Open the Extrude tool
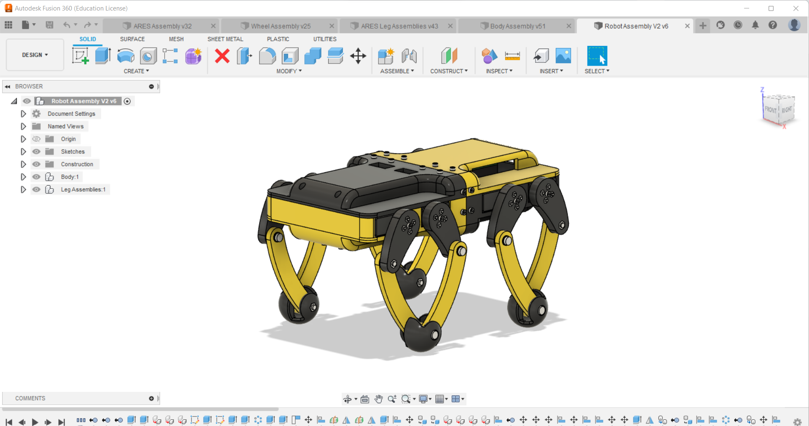 click(x=103, y=56)
